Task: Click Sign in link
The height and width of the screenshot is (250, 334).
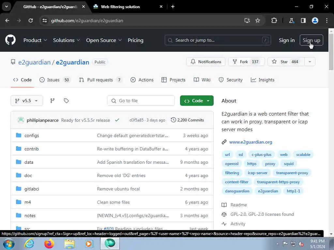Action: pos(287,40)
